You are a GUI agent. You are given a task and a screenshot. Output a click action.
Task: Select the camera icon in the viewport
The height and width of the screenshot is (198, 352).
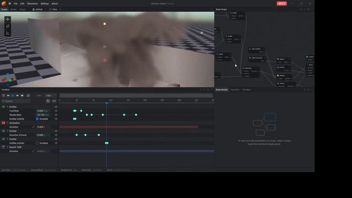pyautogui.click(x=202, y=33)
